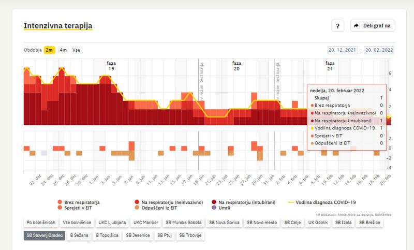Toggle Odpuščeni iz EIT legend marker

pos(137,207)
